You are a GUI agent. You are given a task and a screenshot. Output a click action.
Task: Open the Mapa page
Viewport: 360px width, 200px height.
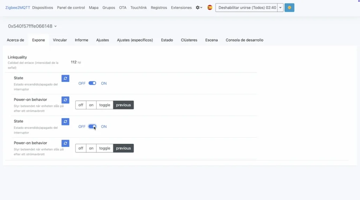coord(94,8)
